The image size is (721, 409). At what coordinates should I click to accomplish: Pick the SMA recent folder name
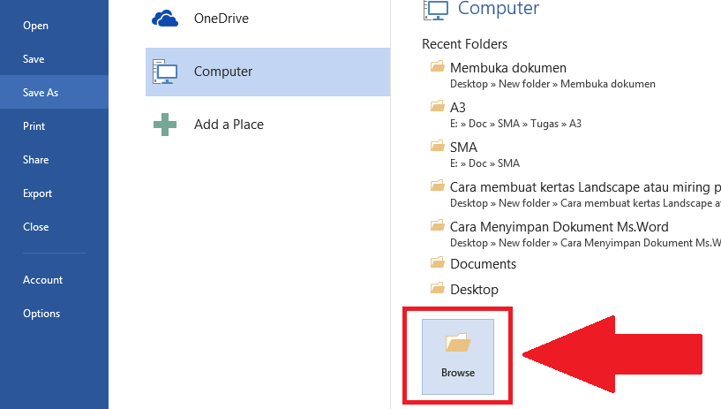pos(463,148)
